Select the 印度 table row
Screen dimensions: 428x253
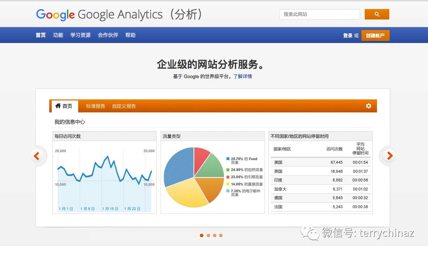[321, 180]
